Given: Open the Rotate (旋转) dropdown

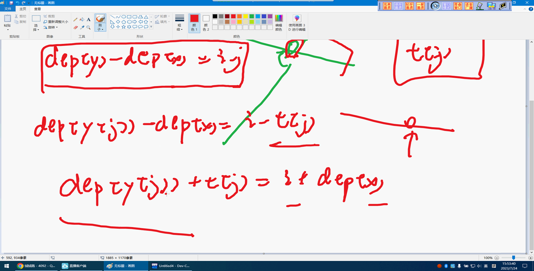Looking at the screenshot, I should coord(50,27).
